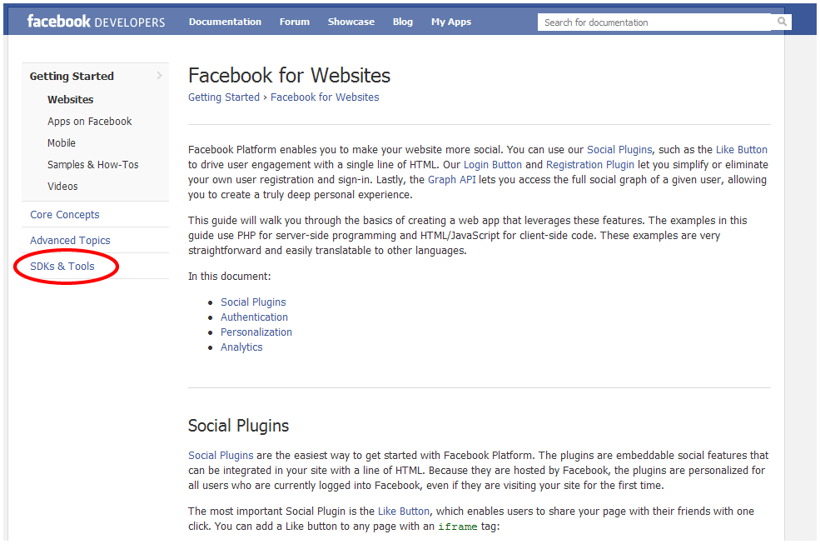Open the Showcase menu item
This screenshot has width=820, height=544.
[x=351, y=22]
